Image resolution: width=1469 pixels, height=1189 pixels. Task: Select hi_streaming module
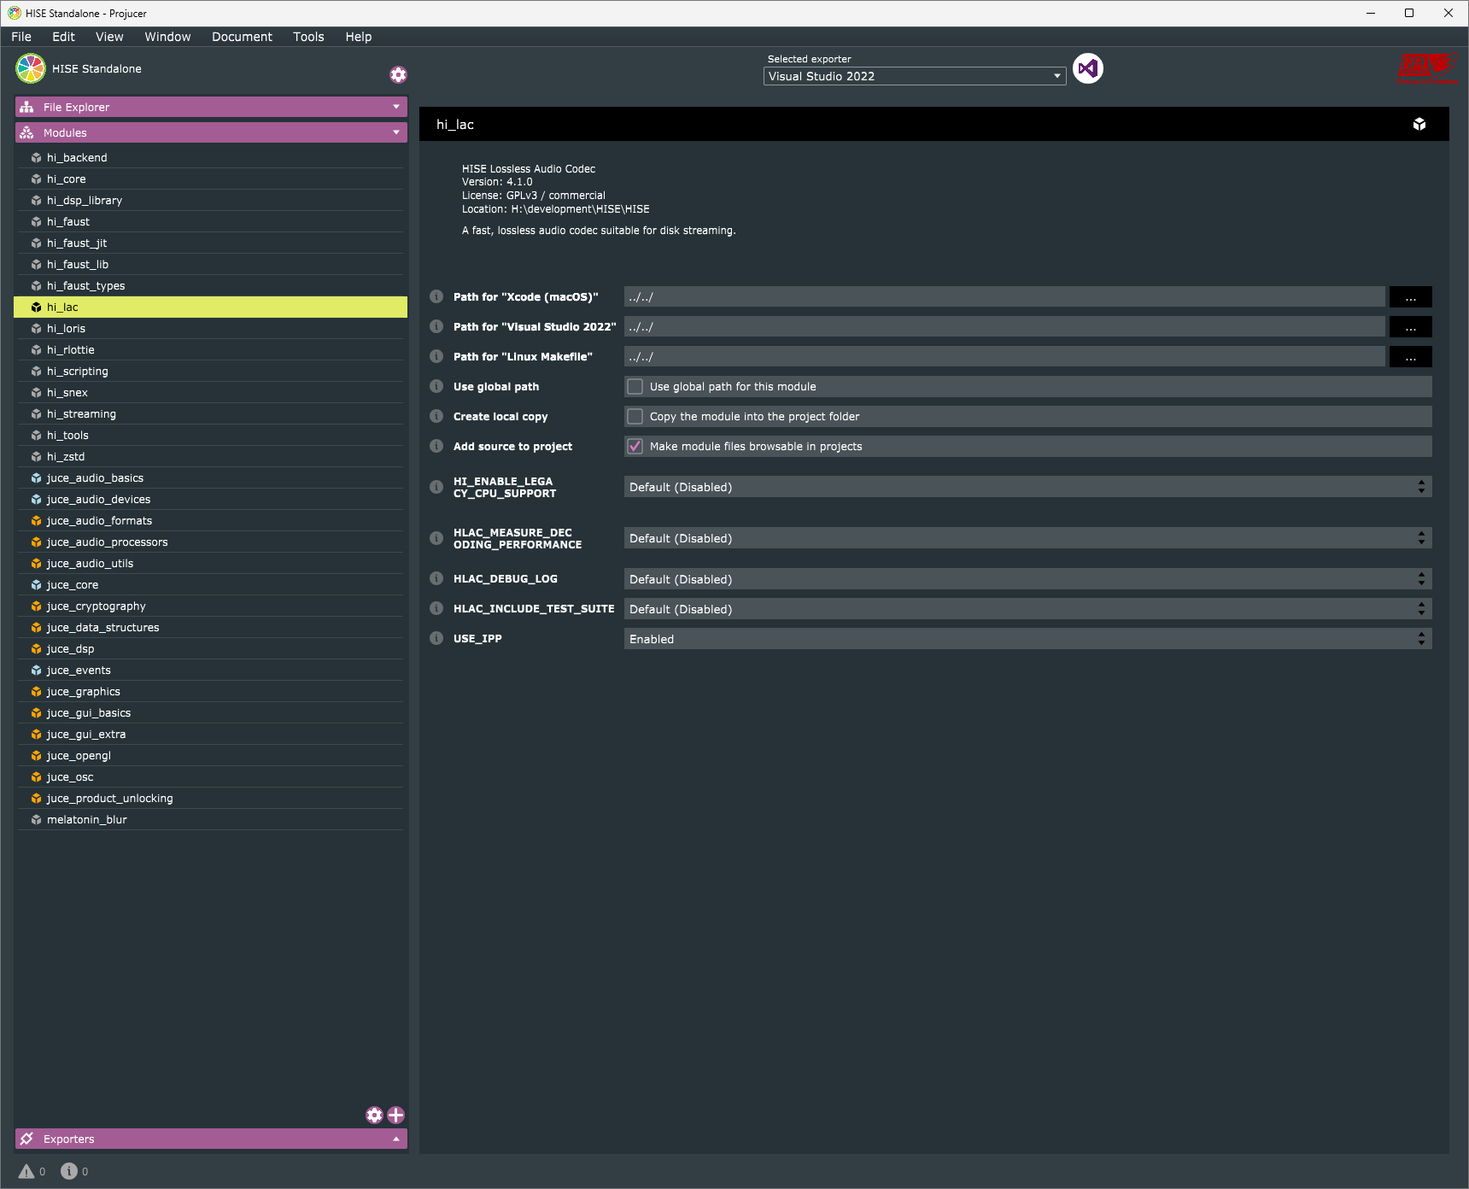click(x=210, y=414)
